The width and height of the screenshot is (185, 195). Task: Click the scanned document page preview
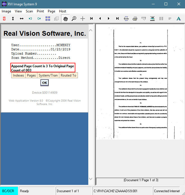pos(140,82)
